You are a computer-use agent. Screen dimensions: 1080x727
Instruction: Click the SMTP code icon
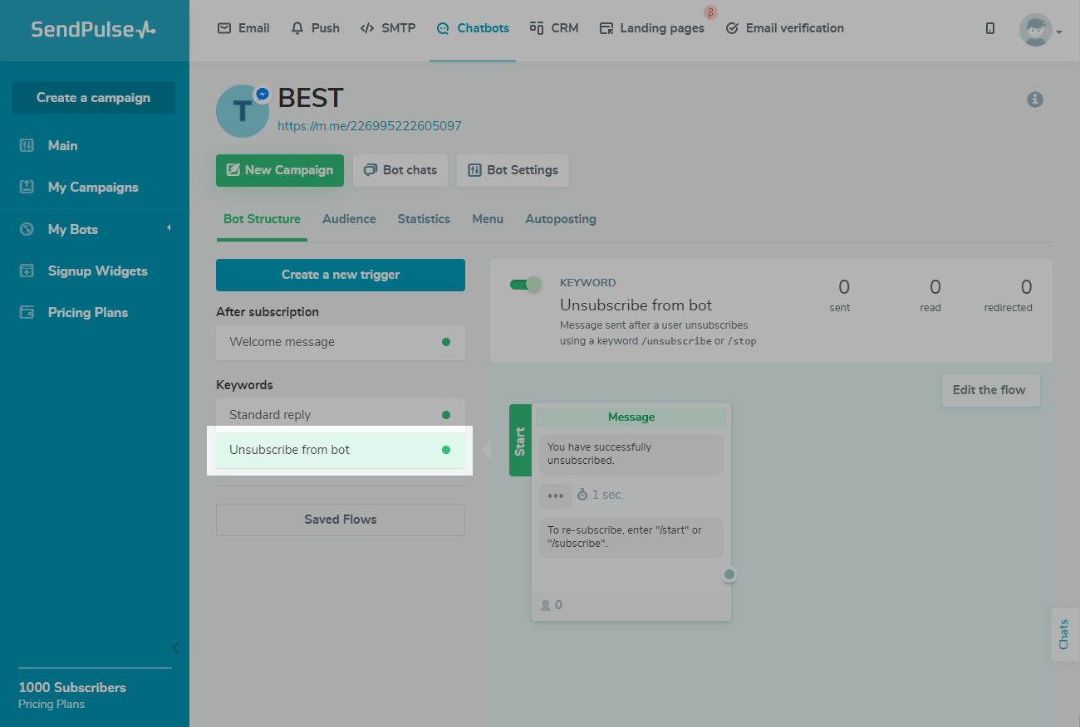(x=367, y=28)
